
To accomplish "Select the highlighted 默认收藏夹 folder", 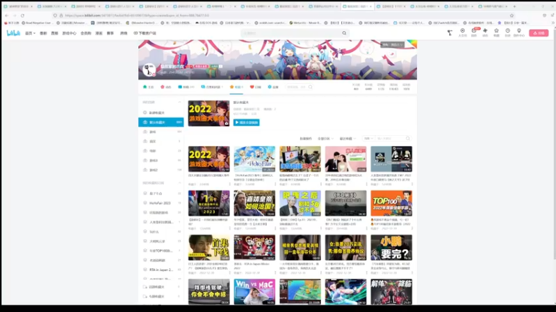I will pyautogui.click(x=161, y=123).
